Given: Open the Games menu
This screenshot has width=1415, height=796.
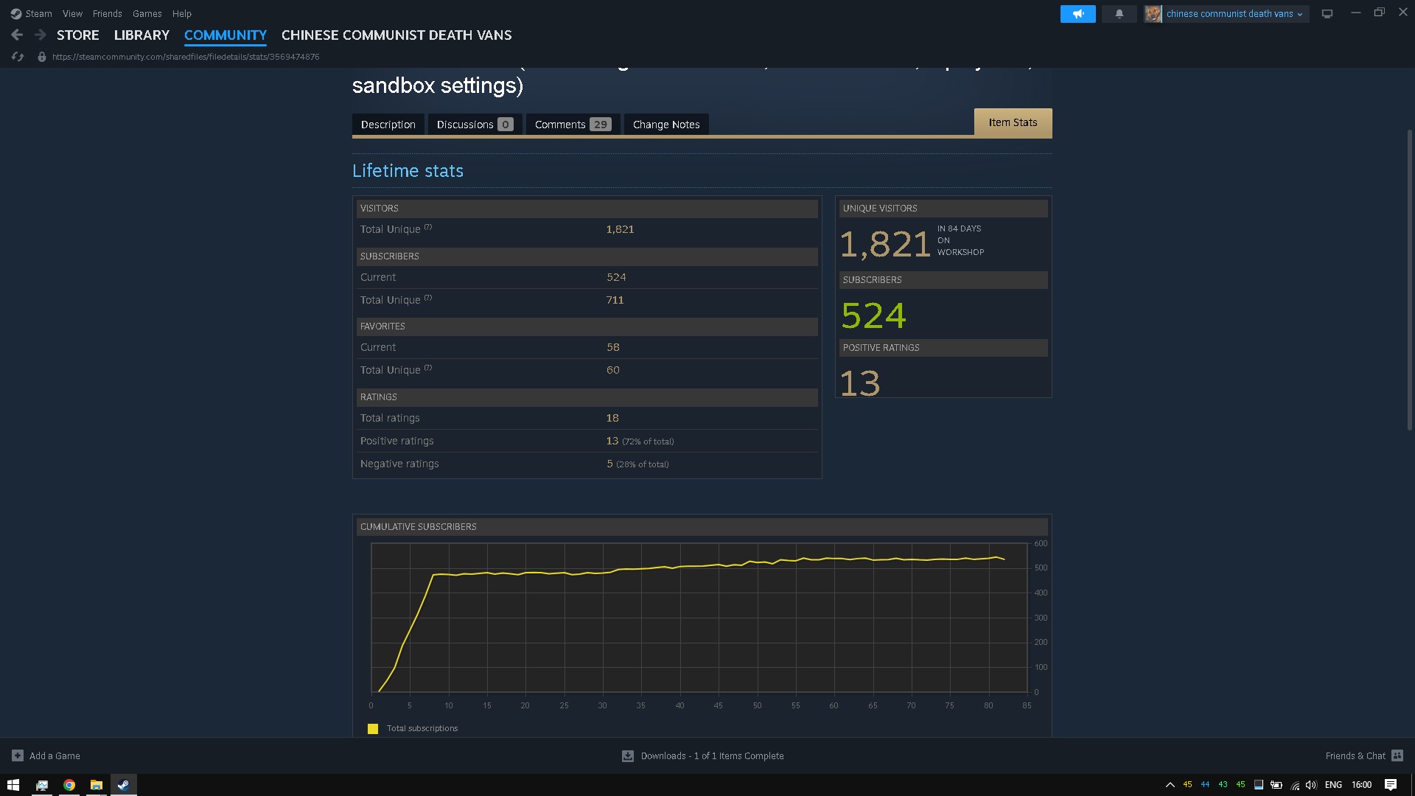Looking at the screenshot, I should coord(147,13).
